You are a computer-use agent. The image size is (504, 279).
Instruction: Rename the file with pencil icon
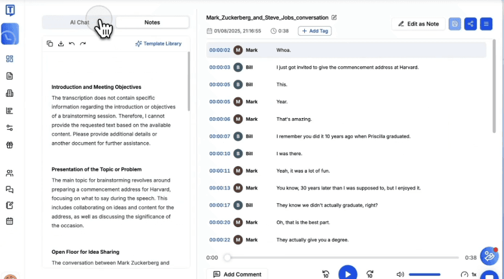point(334,18)
